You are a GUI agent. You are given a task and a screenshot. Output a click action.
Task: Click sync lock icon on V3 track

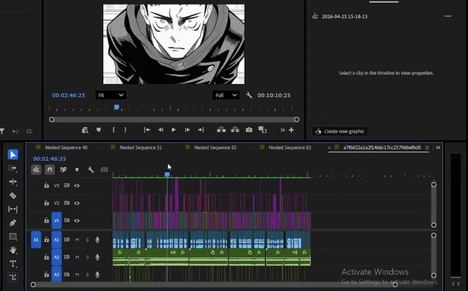point(67,186)
